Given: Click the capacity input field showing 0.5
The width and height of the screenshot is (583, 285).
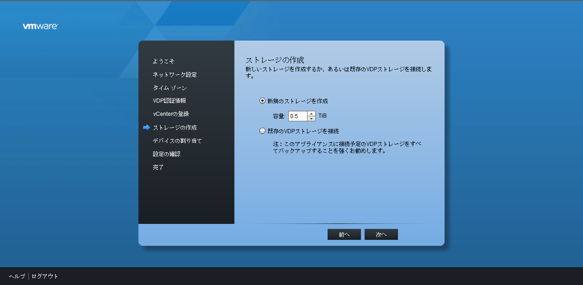Looking at the screenshot, I should [x=297, y=116].
